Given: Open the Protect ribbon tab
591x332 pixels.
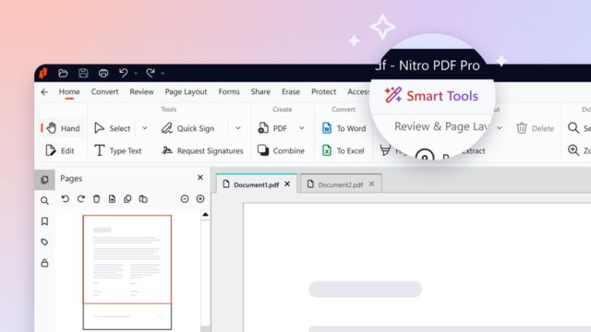Looking at the screenshot, I should (x=323, y=91).
